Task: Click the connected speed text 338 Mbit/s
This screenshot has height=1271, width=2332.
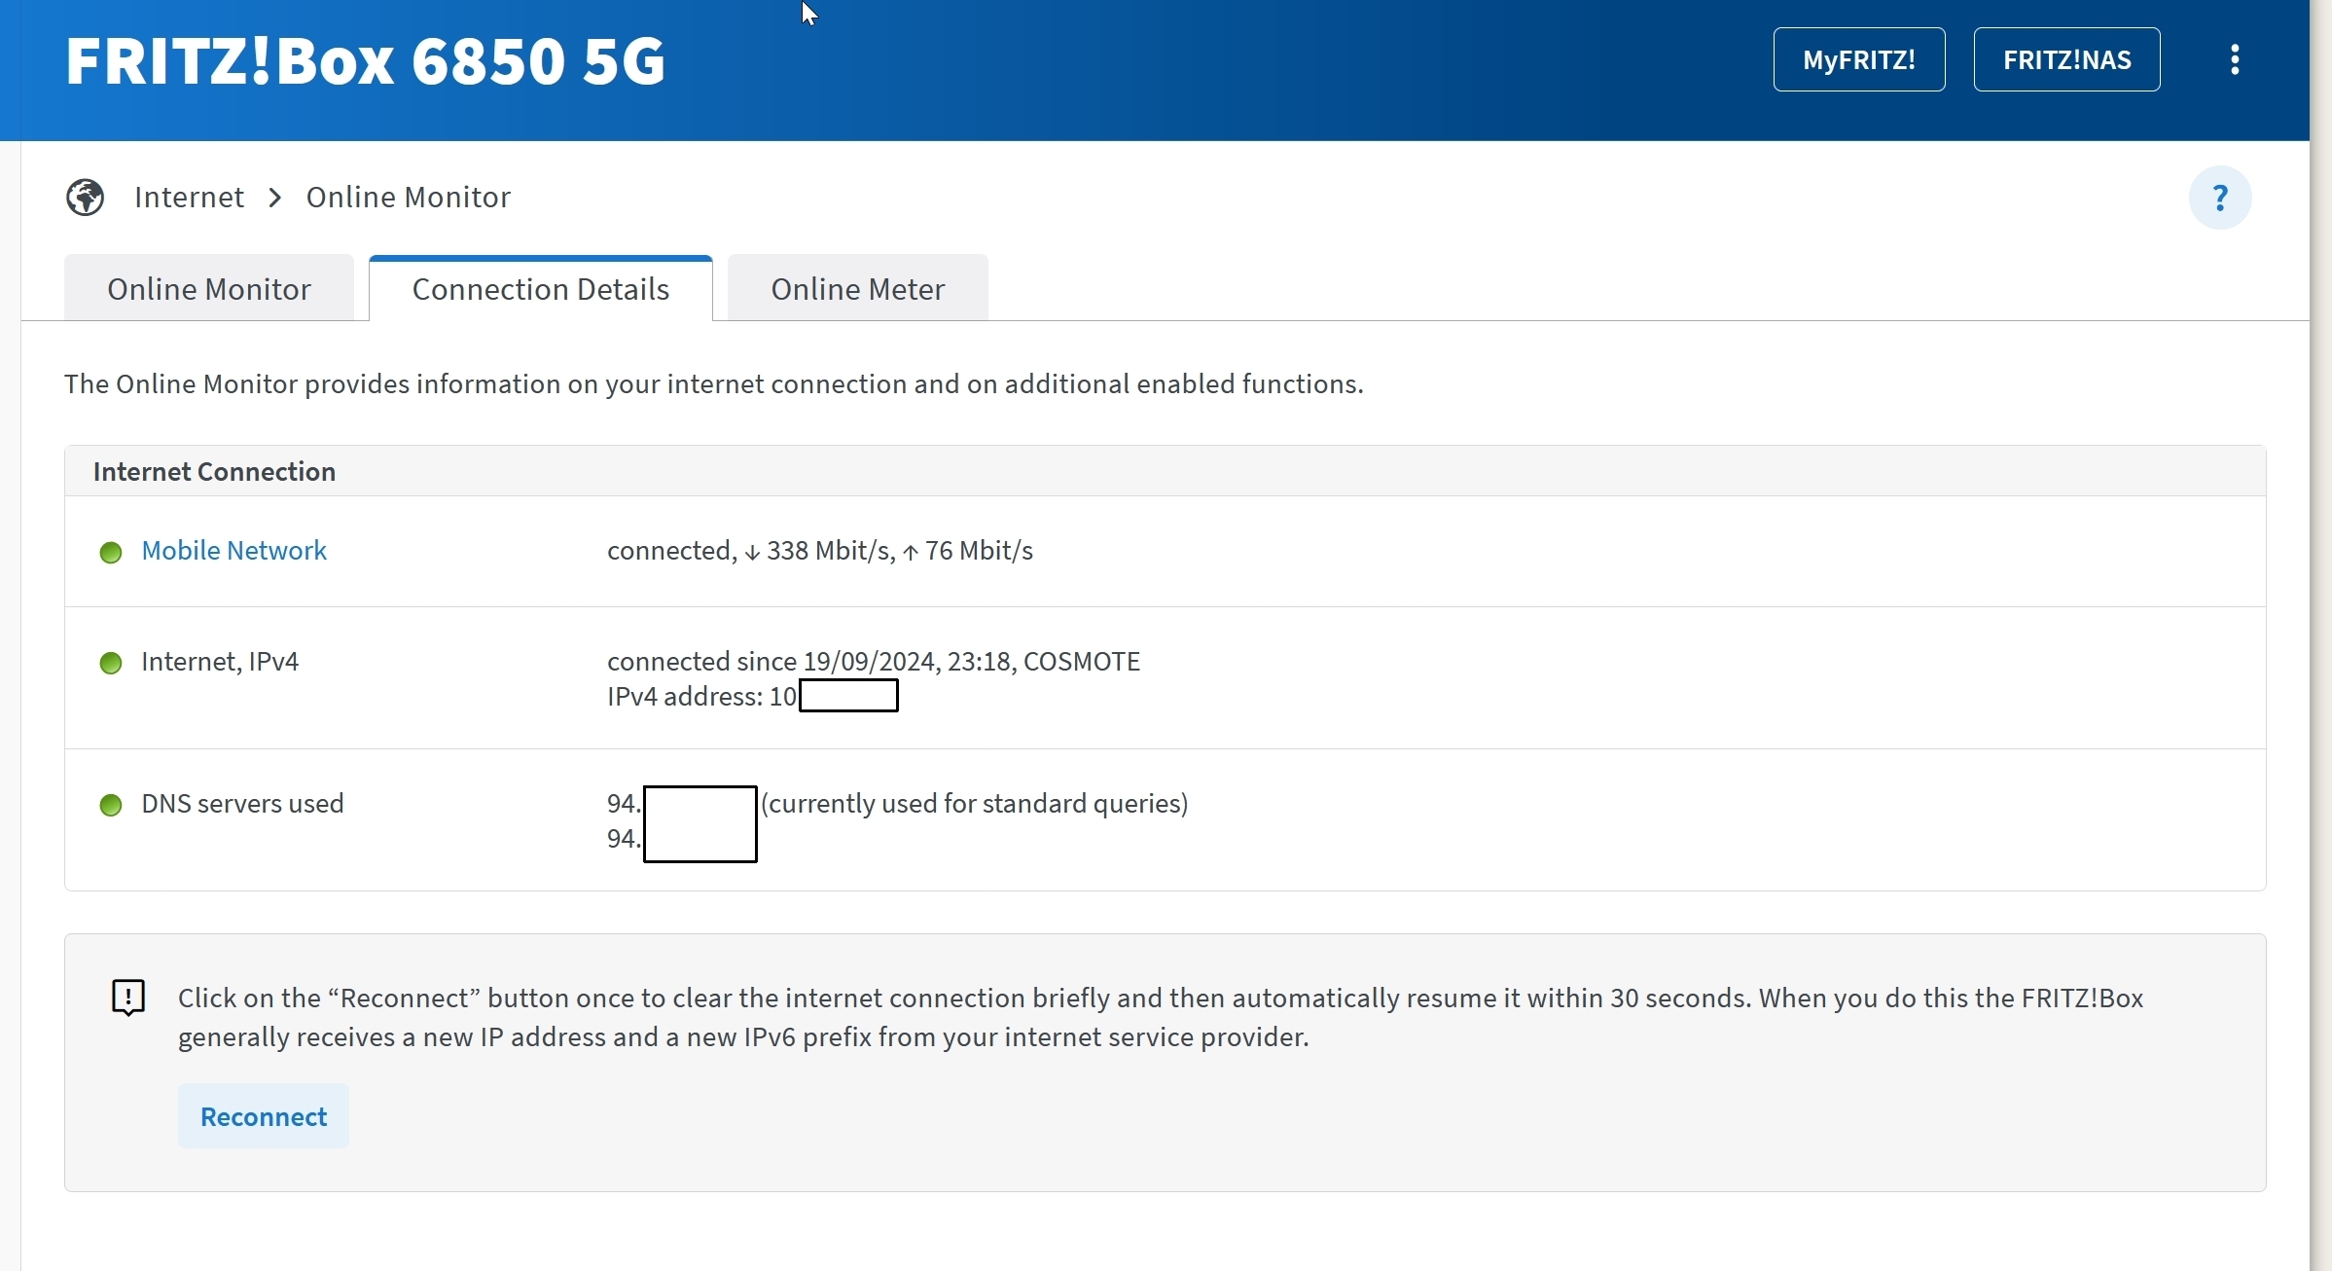Action: click(x=820, y=551)
